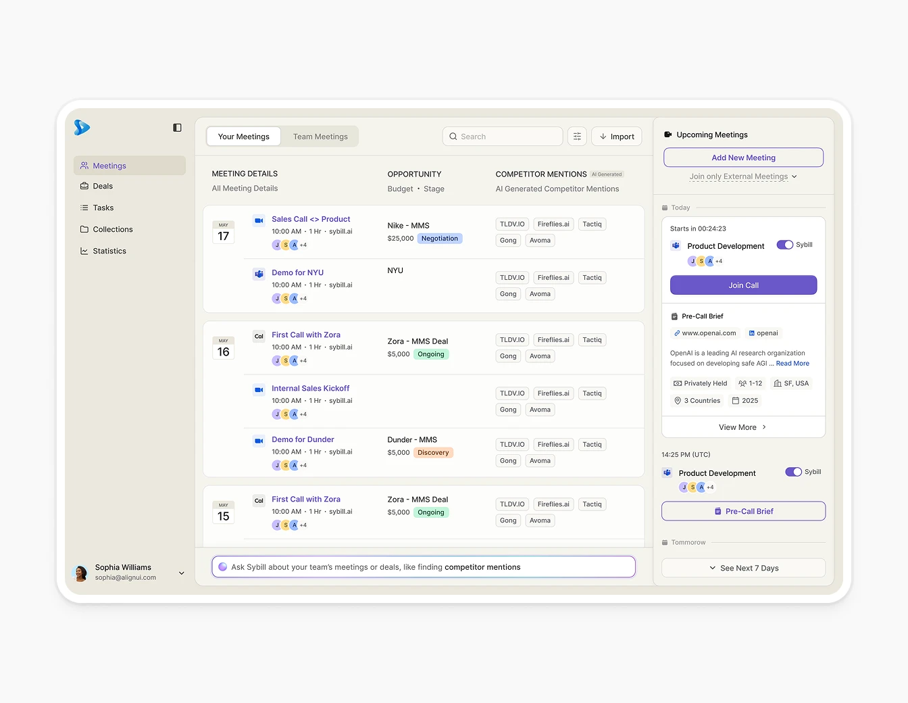The height and width of the screenshot is (703, 908).
Task: Open the filter settings icon
Action: tap(577, 137)
